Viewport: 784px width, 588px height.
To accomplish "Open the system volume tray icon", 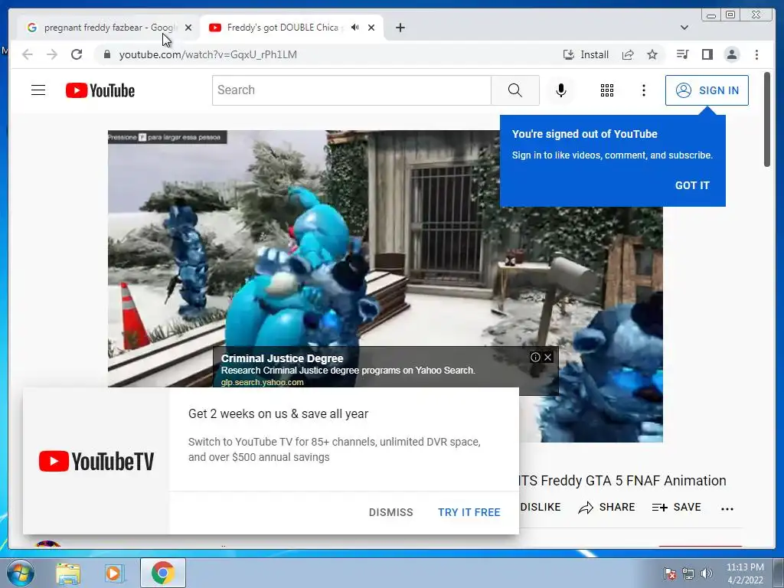I will 707,573.
